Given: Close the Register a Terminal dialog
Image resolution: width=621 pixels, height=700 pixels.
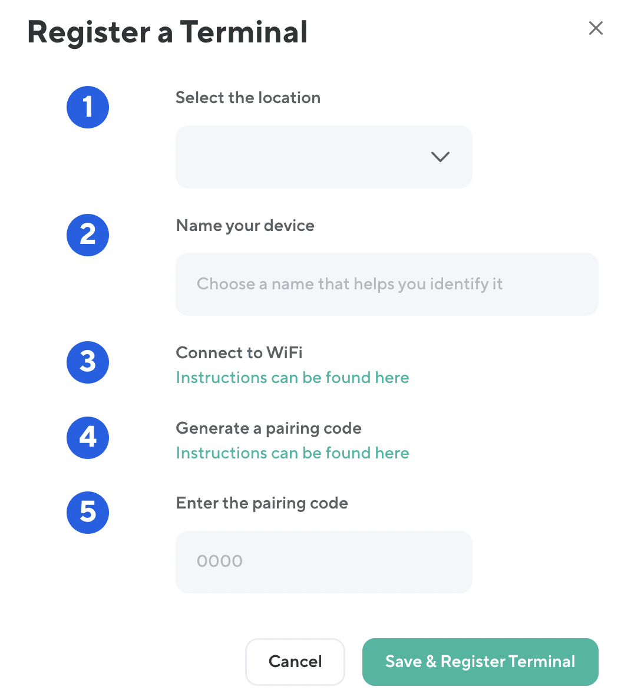Looking at the screenshot, I should [596, 28].
